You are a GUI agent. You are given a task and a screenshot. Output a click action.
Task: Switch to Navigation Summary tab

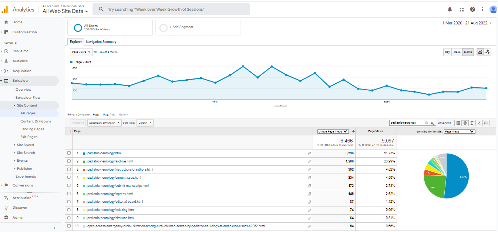[101, 42]
